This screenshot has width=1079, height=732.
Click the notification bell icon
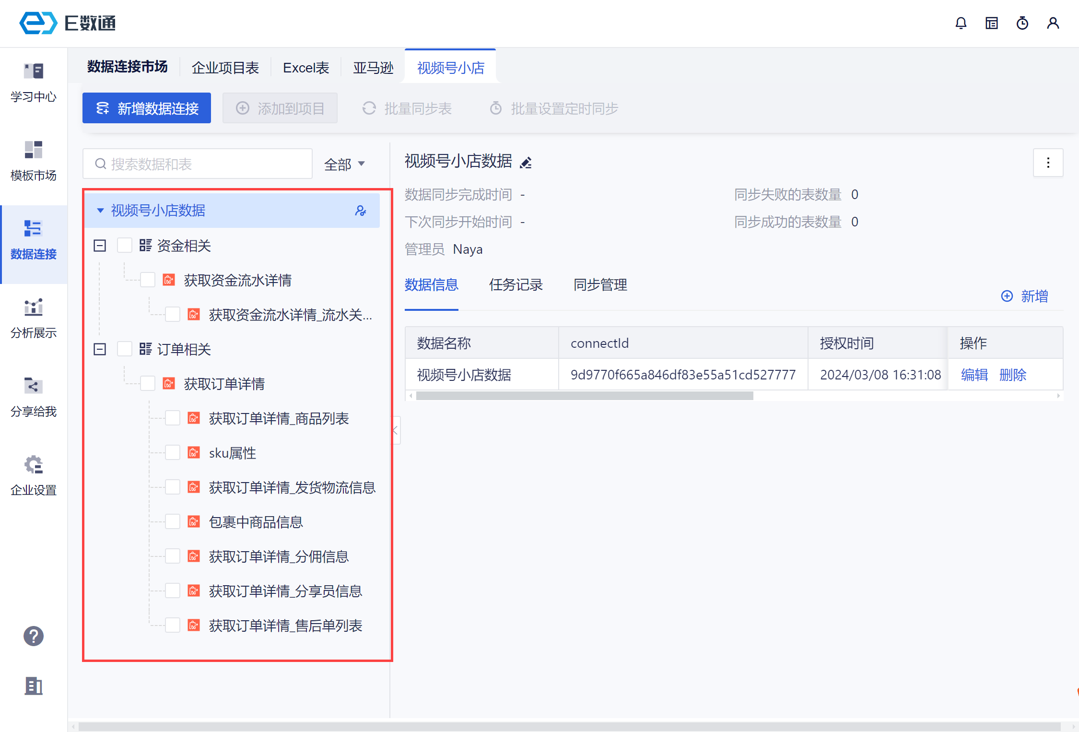[x=961, y=23]
